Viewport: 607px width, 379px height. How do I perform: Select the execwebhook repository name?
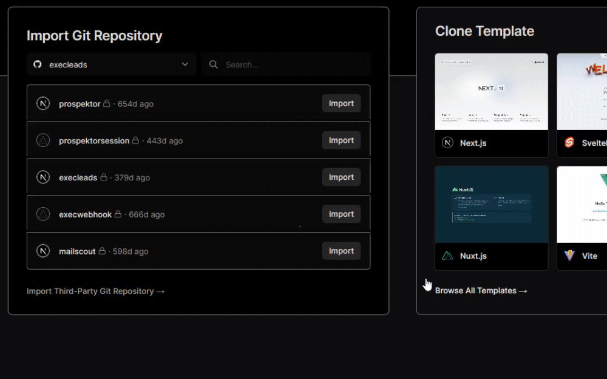click(85, 214)
